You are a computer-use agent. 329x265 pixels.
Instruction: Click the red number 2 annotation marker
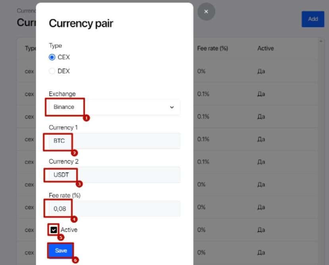(74, 153)
